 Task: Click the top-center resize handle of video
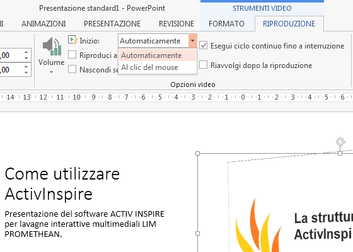coord(340,153)
